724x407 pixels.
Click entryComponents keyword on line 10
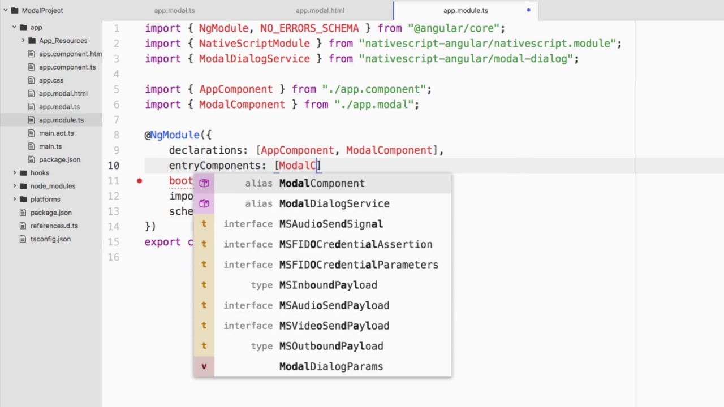pos(214,166)
